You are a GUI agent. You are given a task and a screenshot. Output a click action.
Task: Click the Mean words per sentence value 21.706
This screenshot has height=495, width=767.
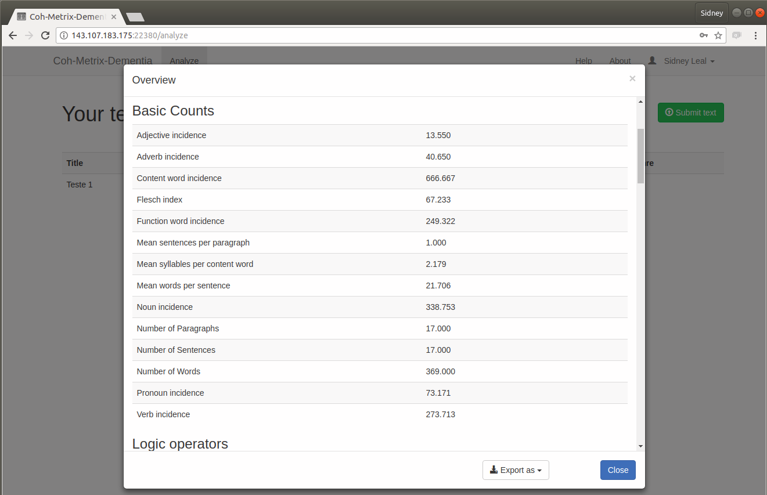438,286
